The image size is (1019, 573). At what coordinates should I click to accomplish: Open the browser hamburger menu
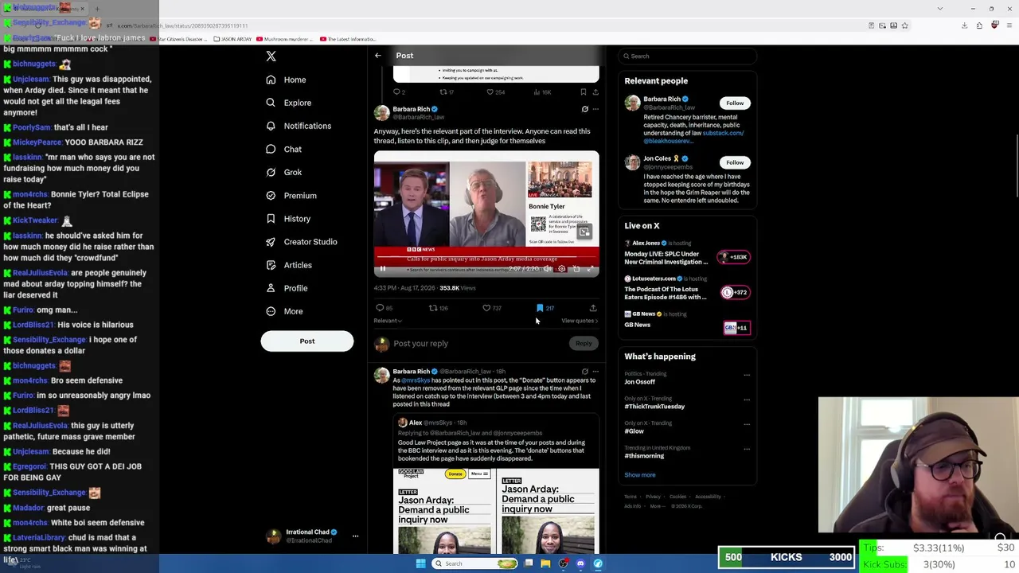coord(1009,25)
